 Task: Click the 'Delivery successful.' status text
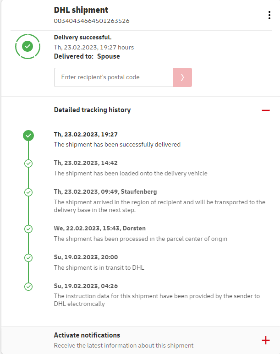click(x=83, y=38)
